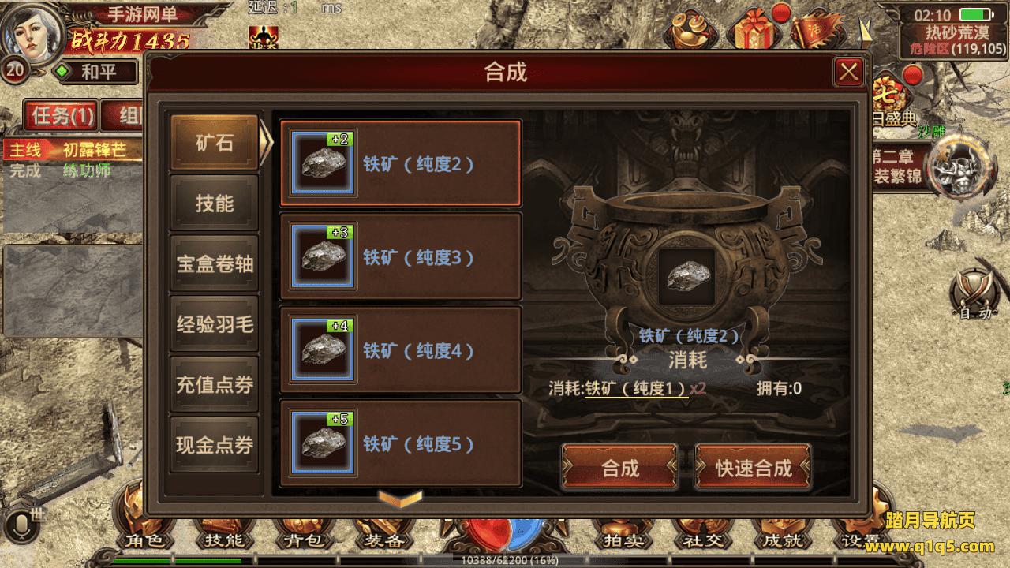
Task: Choose the 铁矿（纯度4）ore icon
Action: coord(324,349)
